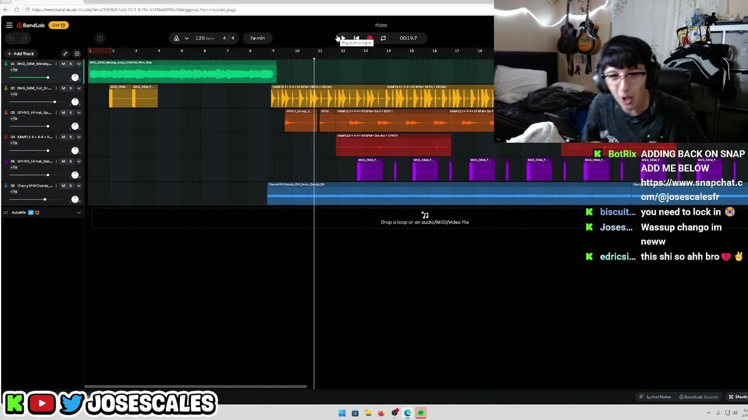Open the three-dot menu for track 01
Screen dimensions: 748x420
(57, 64)
